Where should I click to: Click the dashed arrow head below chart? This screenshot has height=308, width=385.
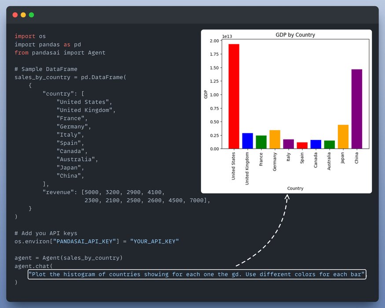click(x=287, y=198)
